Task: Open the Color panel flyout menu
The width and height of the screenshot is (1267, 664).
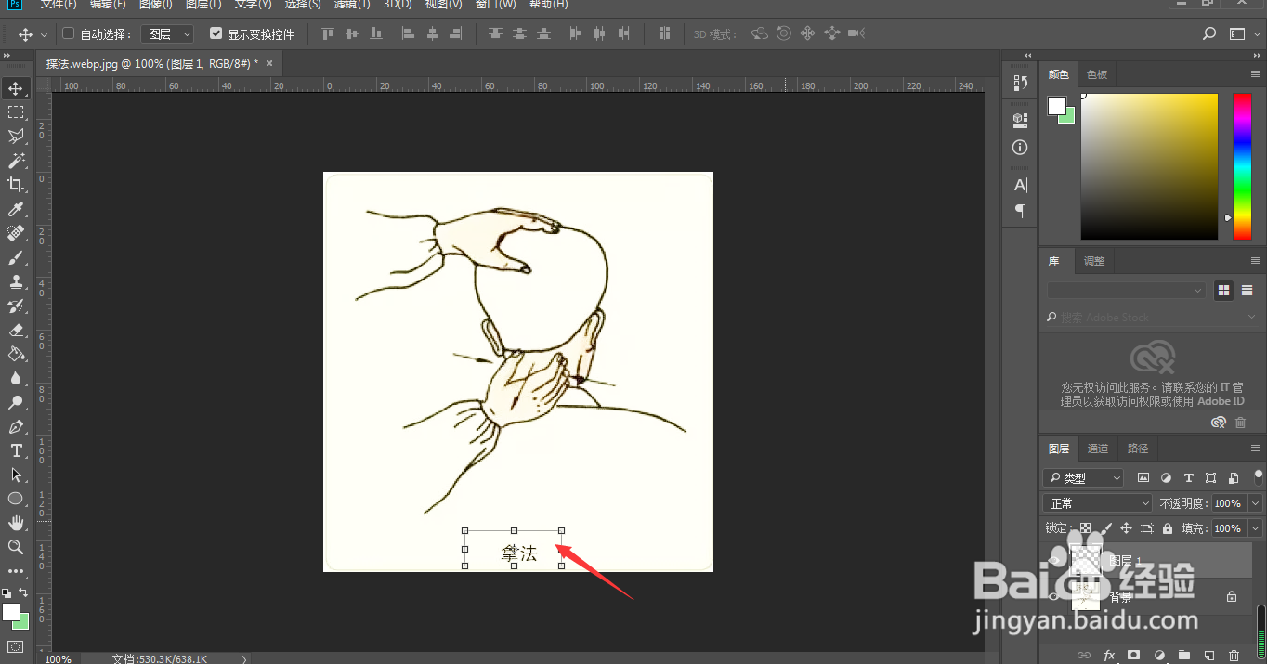Action: 1256,74
